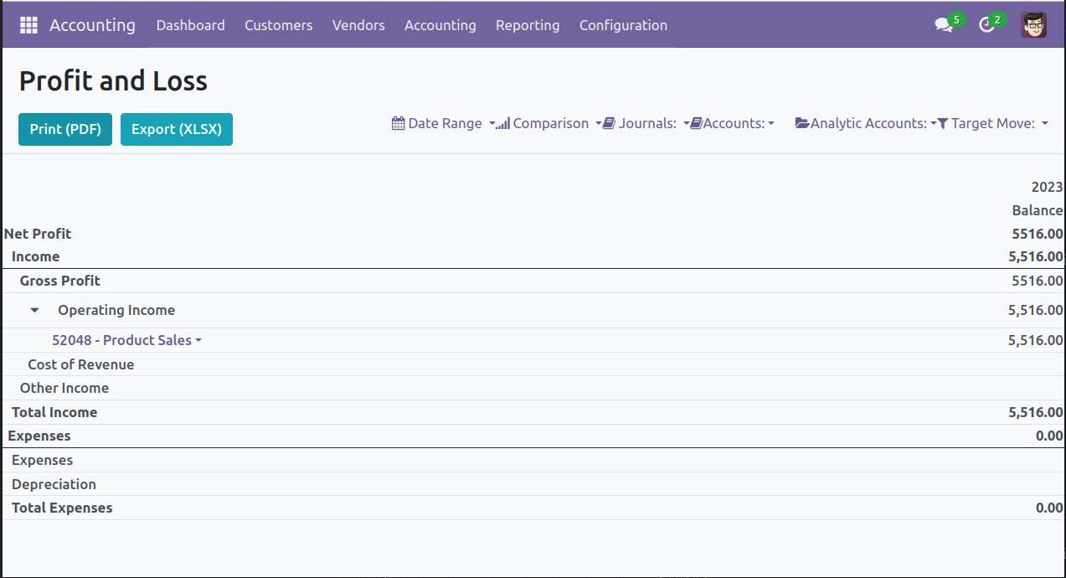Click the Analytic Accounts folder icon

pyautogui.click(x=802, y=123)
